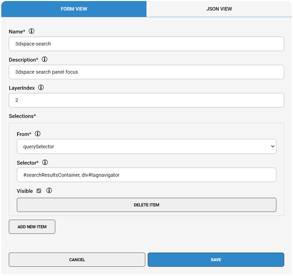
Task: Click the LayerIndex info icon
Action: pyautogui.click(x=41, y=87)
